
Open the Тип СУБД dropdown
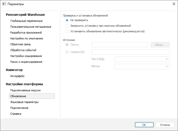142,59
